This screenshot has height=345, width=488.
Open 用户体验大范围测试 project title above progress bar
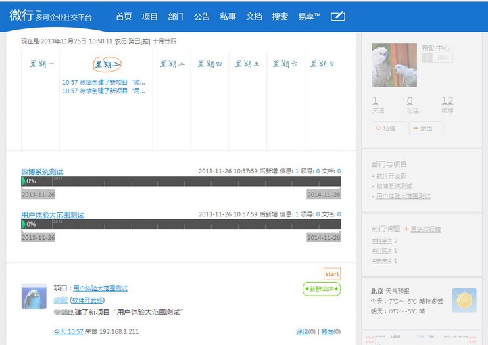[x=53, y=215]
